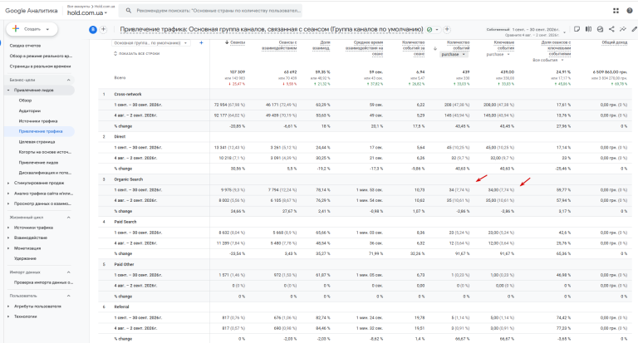
Task: Expand Просмотр данных о взаимо... group
Action: pyautogui.click(x=8, y=203)
